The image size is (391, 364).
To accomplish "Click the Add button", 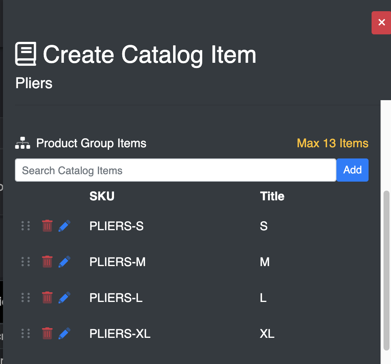I will [352, 170].
